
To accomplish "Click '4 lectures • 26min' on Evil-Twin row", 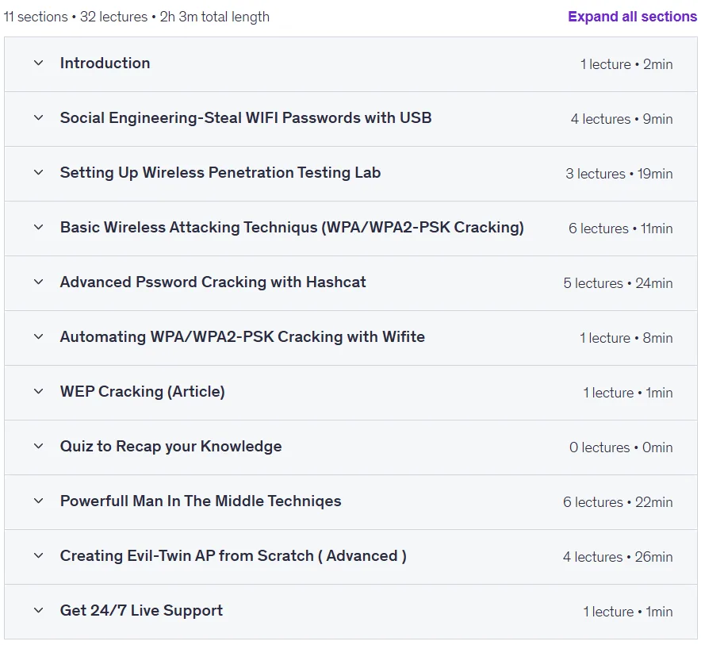I will pyautogui.click(x=618, y=557).
